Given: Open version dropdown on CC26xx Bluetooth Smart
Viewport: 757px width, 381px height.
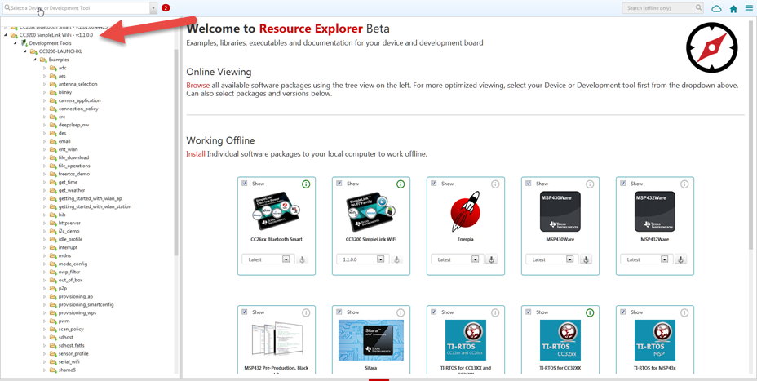Looking at the screenshot, I should (286, 259).
